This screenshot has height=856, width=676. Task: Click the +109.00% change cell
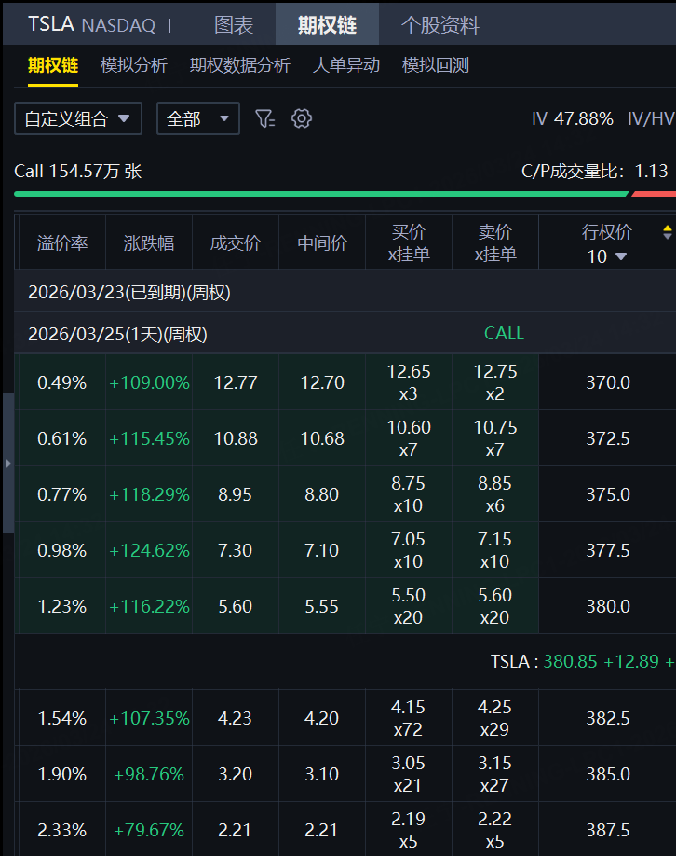point(149,382)
